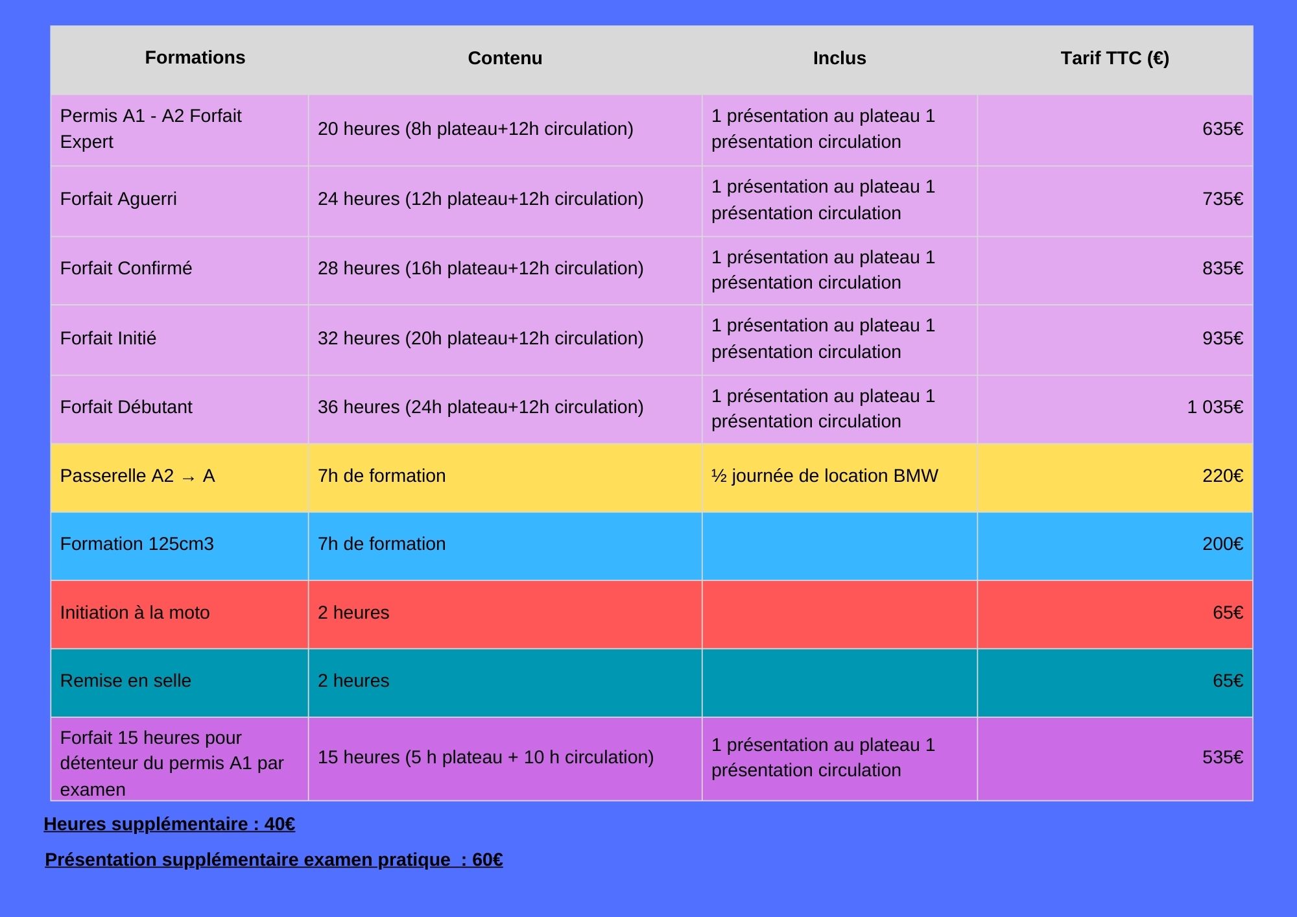
Task: Click the Forfait Initié row label
Action: [x=108, y=339]
